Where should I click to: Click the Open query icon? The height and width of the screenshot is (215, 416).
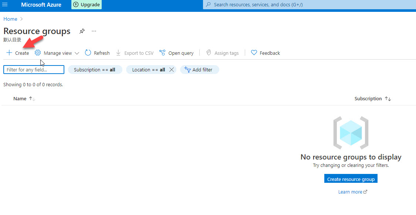(x=162, y=53)
